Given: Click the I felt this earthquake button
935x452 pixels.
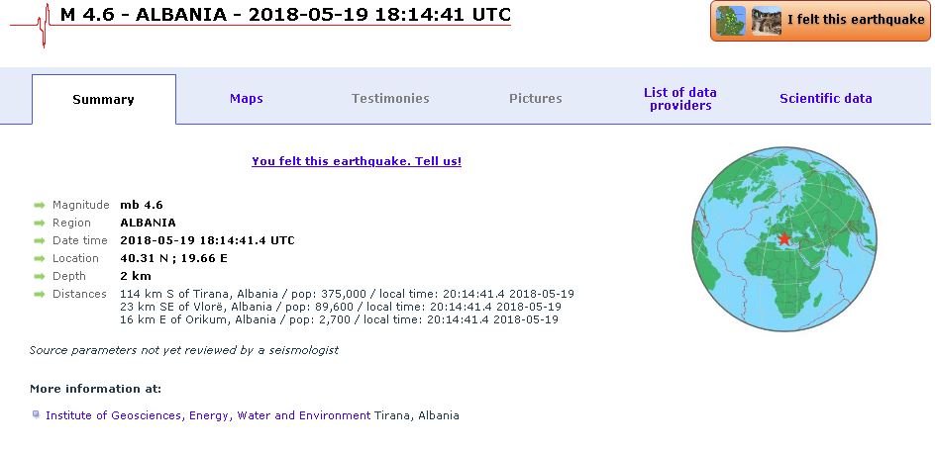Looking at the screenshot, I should point(820,20).
